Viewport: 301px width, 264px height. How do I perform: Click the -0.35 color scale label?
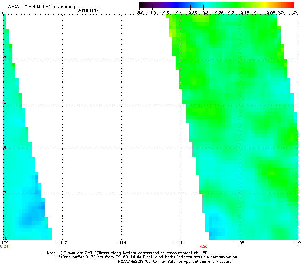click(x=190, y=13)
